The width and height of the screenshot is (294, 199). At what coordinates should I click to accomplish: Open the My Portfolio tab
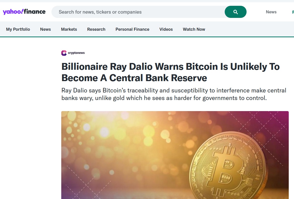tap(18, 29)
